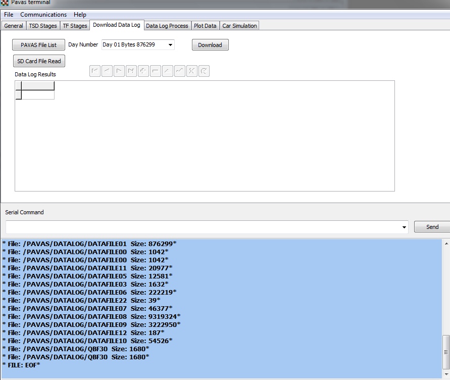Switch to the Car Simulation tab
This screenshot has width=450, height=380.
[239, 26]
